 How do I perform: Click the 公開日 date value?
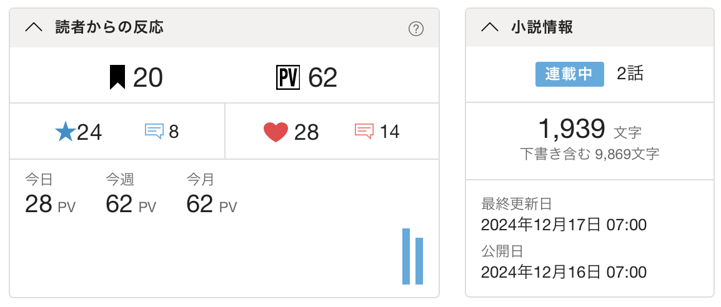pos(564,272)
